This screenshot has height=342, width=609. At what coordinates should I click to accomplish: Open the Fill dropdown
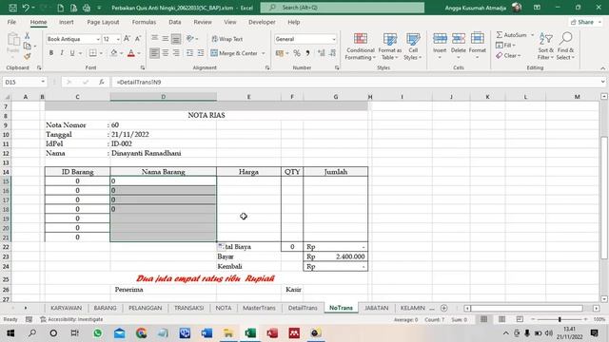tap(505, 46)
